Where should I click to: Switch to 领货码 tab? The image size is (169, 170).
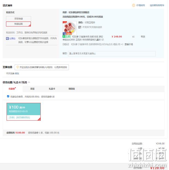click(72, 89)
